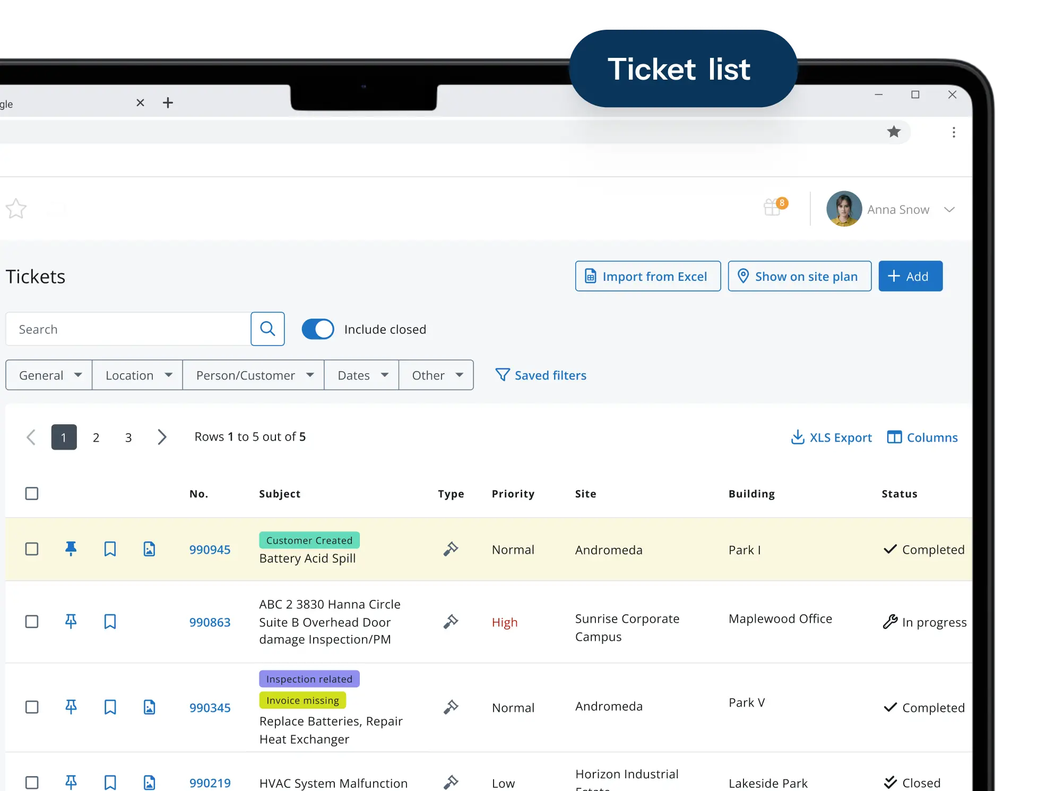Expand the Location filter dropdown
Image resolution: width=1055 pixels, height=791 pixels.
point(137,375)
